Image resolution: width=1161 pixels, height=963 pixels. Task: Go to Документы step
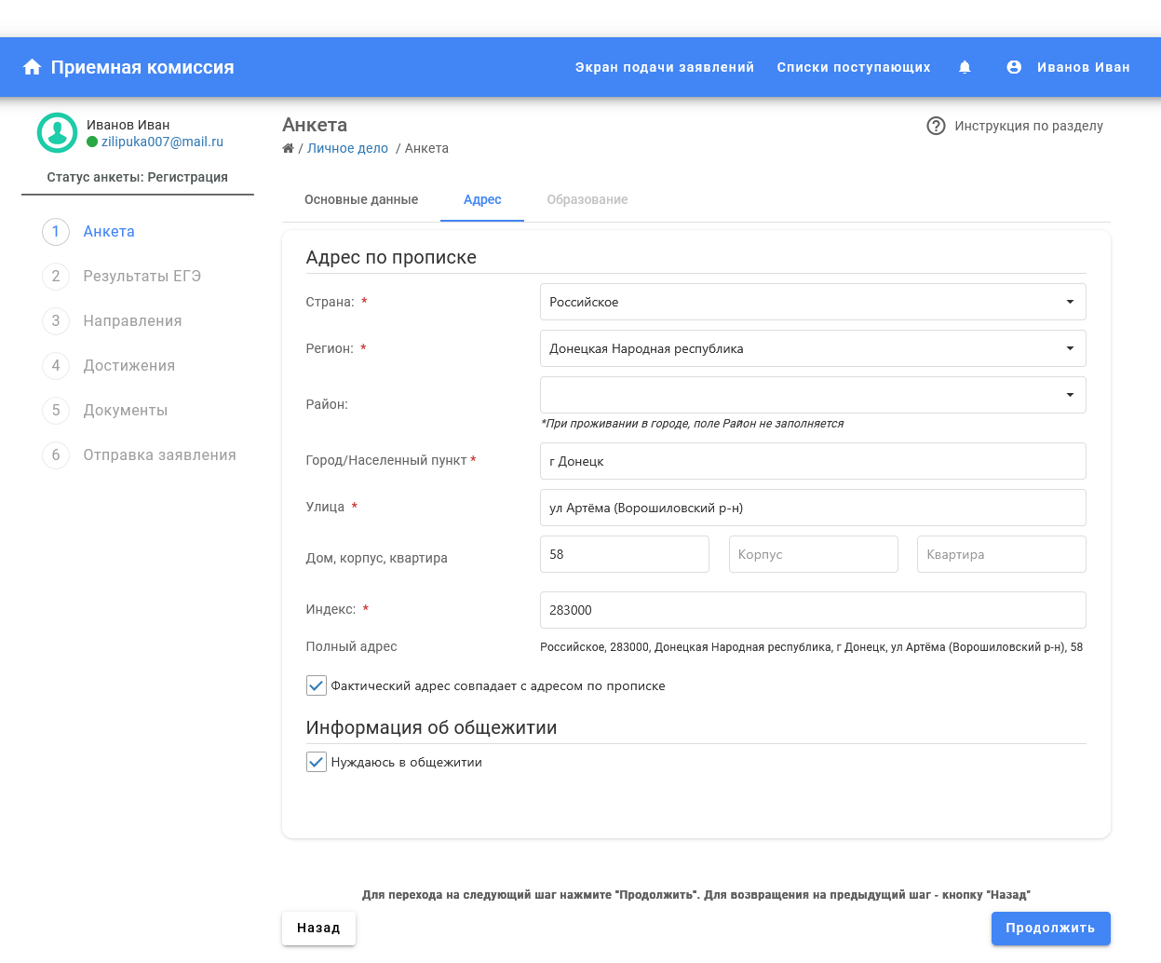click(126, 411)
